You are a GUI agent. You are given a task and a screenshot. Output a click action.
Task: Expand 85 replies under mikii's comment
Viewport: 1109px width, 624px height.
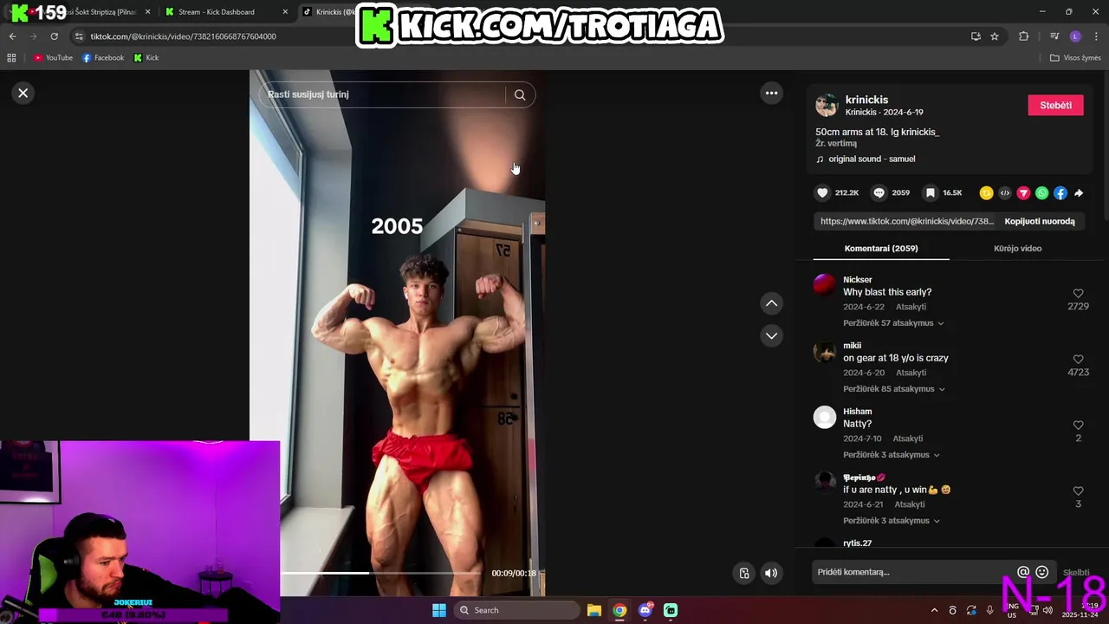pyautogui.click(x=893, y=389)
